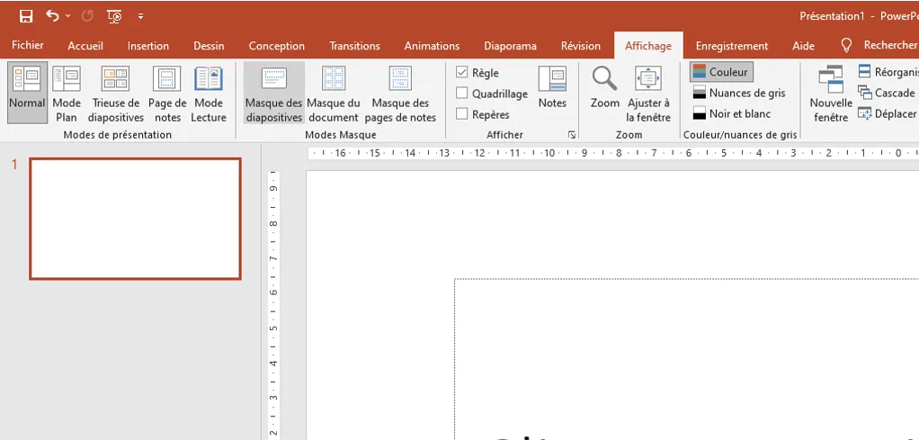Click Réorganiser tout windows button
Screen dimensions: 919x440
[x=888, y=72]
